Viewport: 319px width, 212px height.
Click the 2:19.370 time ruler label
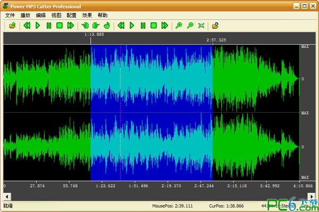pyautogui.click(x=171, y=186)
